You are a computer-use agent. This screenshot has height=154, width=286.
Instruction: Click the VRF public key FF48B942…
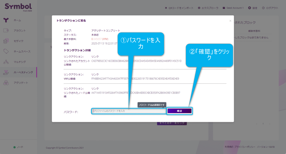[x=135, y=79]
